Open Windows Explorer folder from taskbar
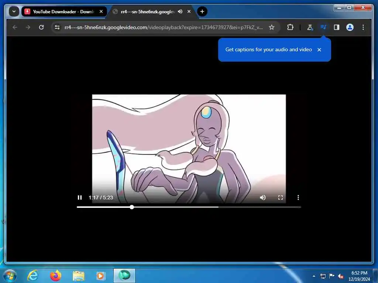378x283 pixels. tap(79, 276)
